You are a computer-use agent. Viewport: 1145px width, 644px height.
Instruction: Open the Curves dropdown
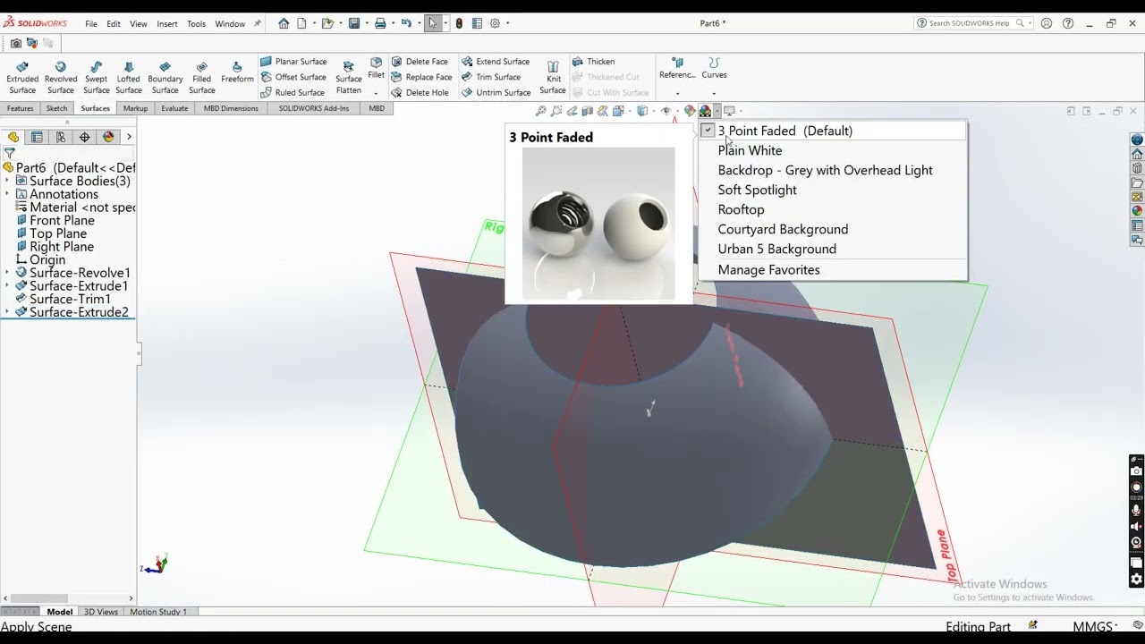click(714, 93)
